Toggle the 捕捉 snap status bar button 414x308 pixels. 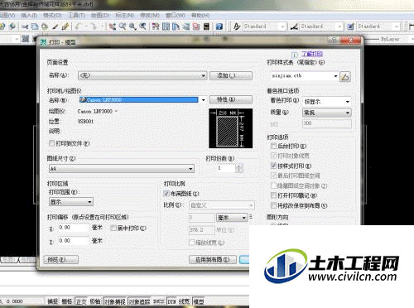coord(52,301)
